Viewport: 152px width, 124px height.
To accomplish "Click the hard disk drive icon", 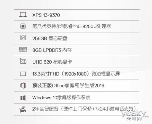I will [23, 37].
